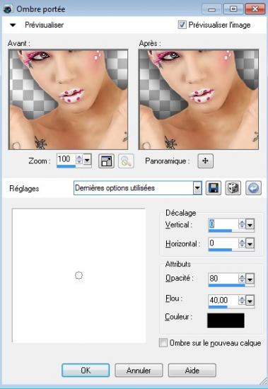Click the Aide button
The height and width of the screenshot is (389, 268).
tap(192, 371)
